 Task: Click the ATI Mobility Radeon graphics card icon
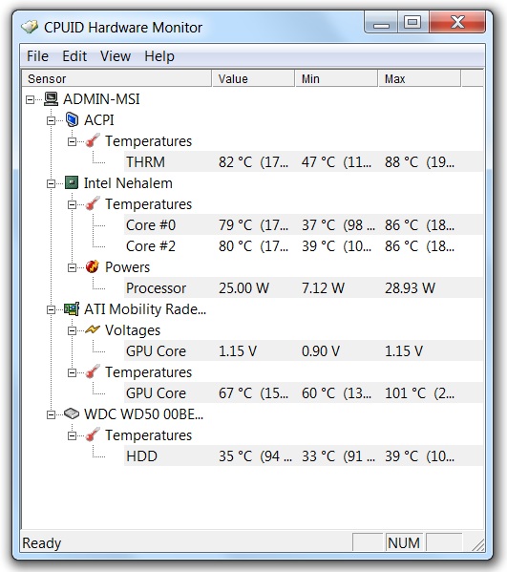click(x=72, y=309)
